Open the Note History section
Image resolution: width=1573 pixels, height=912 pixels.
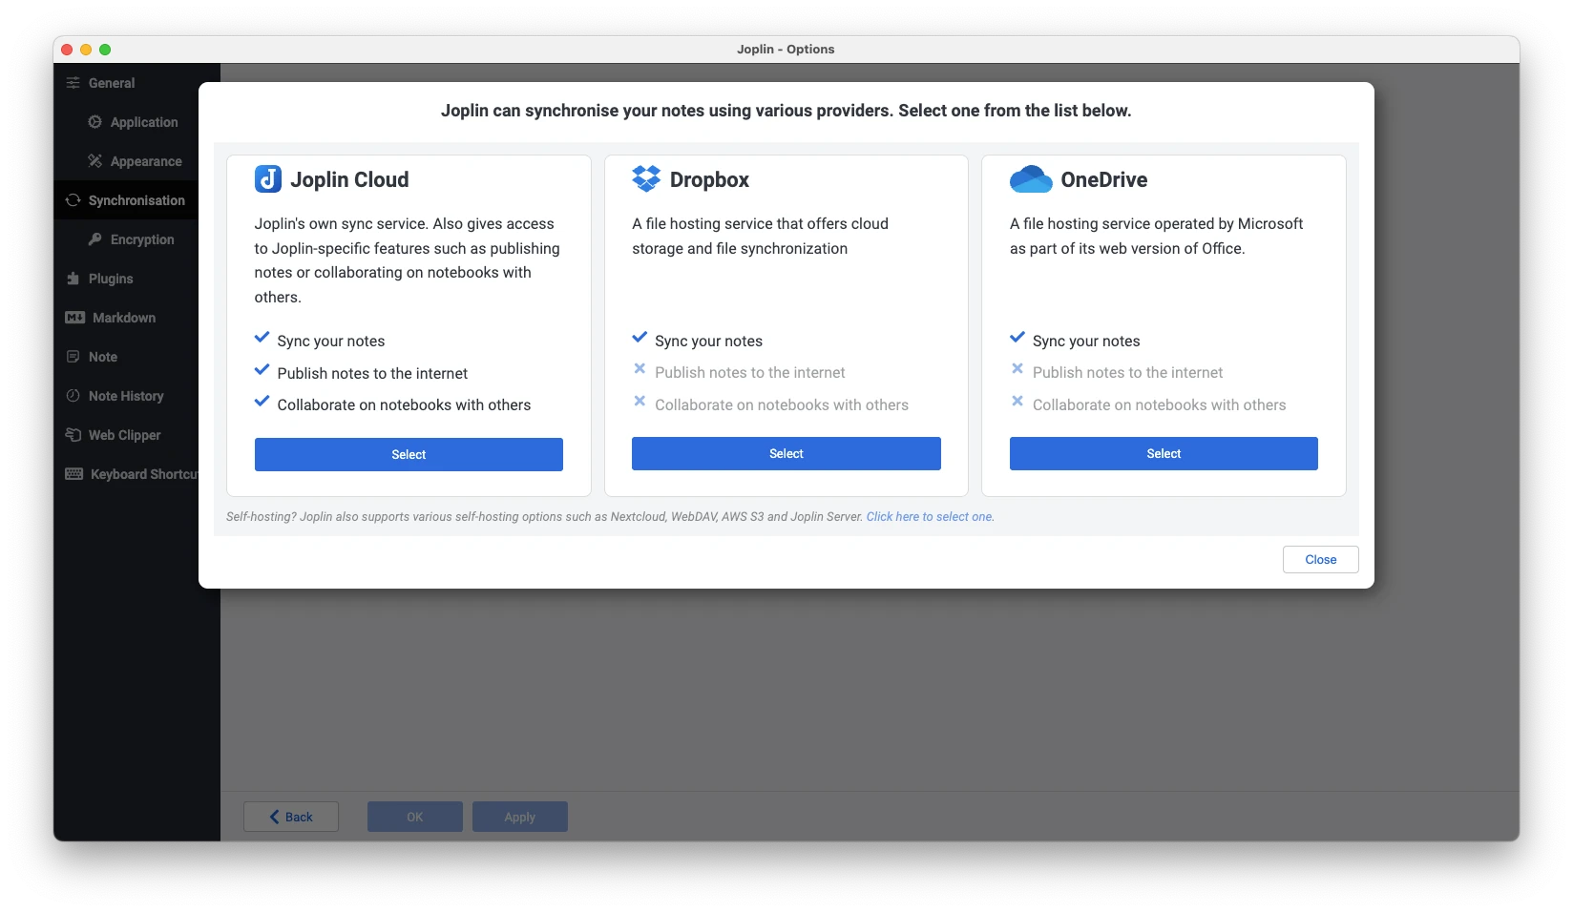tap(126, 396)
